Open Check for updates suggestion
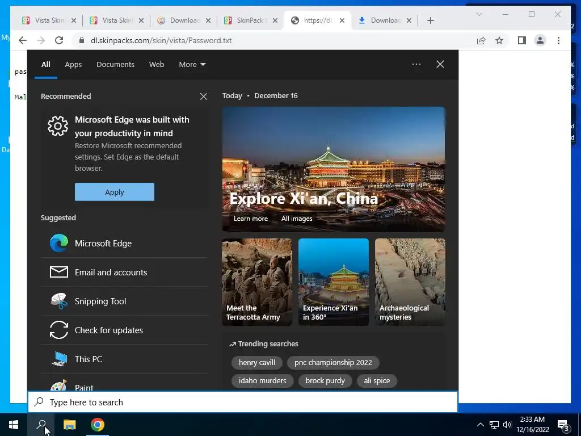Screen dimensions: 581x436 click(x=124, y=330)
